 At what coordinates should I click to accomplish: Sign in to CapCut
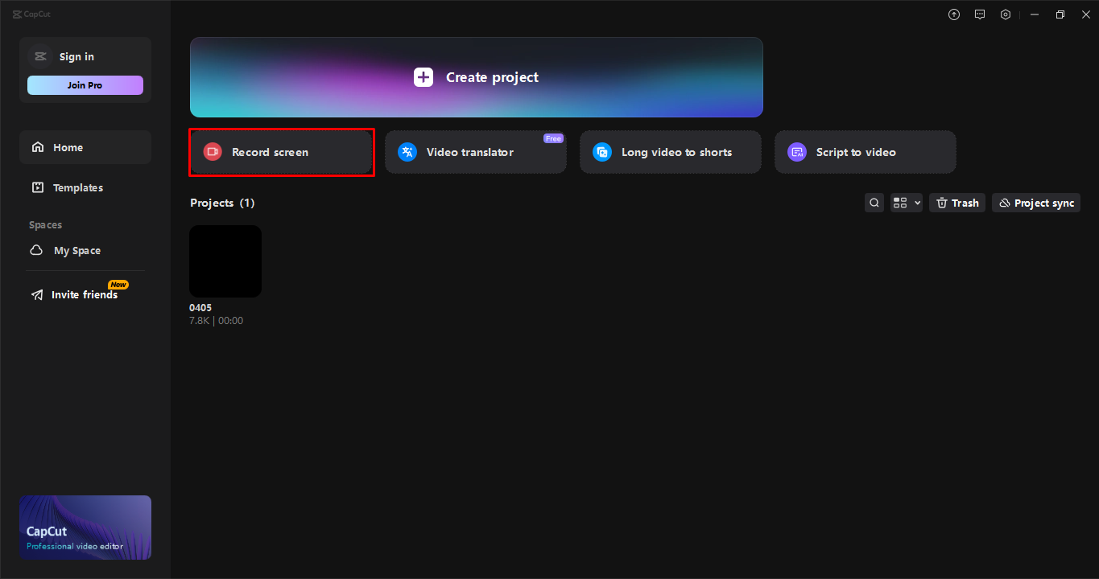click(x=76, y=56)
